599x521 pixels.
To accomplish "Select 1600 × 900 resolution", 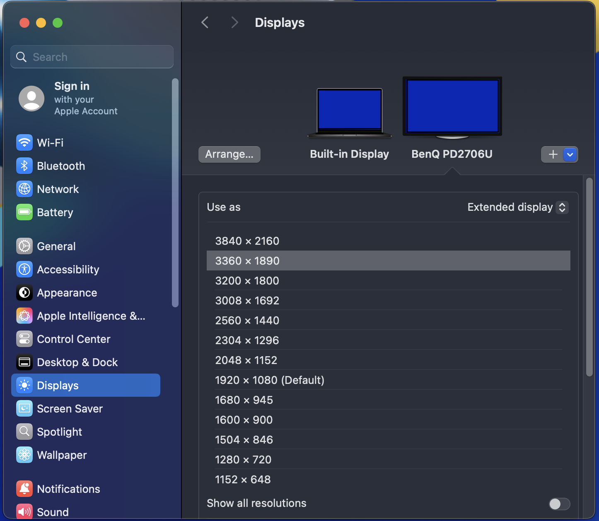I will [x=389, y=420].
